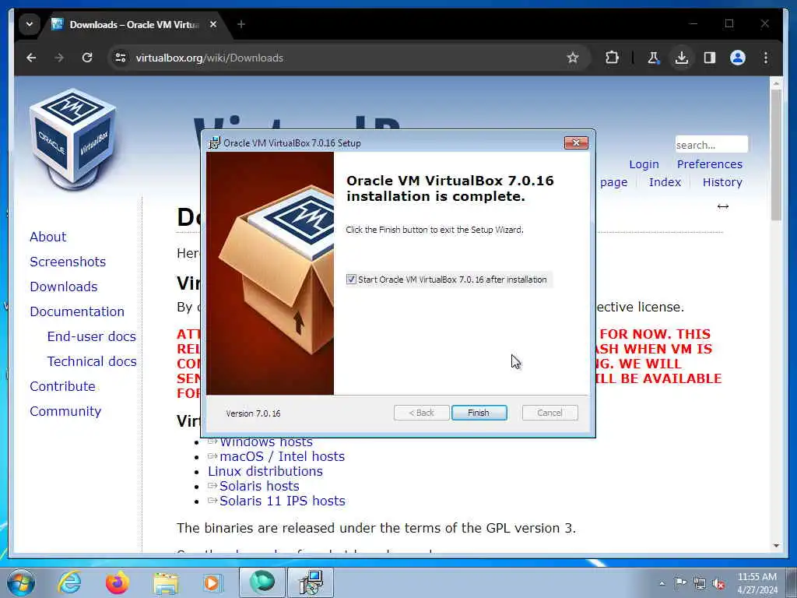
Task: Open Documentation in the sidebar
Action: click(x=77, y=311)
